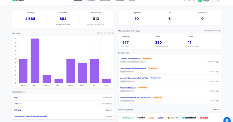Screen dimensions: 233x122
Task: Open the Make integration logo
Action: 141,118
